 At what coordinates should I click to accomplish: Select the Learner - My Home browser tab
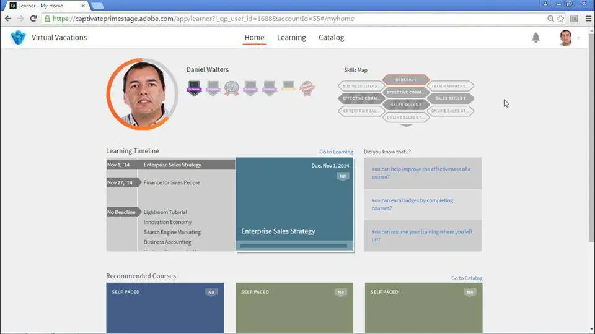pyautogui.click(x=45, y=6)
